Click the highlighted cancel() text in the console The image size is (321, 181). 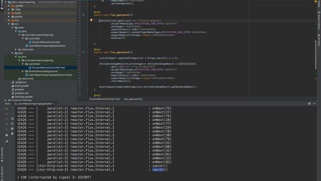(158, 170)
